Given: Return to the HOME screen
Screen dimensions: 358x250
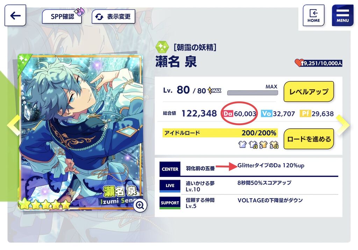Looking at the screenshot, I should [314, 15].
